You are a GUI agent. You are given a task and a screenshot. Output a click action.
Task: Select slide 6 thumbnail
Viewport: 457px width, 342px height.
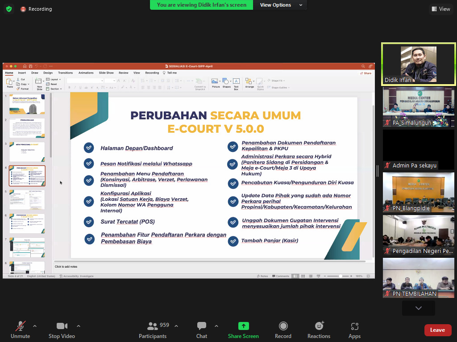(x=27, y=224)
